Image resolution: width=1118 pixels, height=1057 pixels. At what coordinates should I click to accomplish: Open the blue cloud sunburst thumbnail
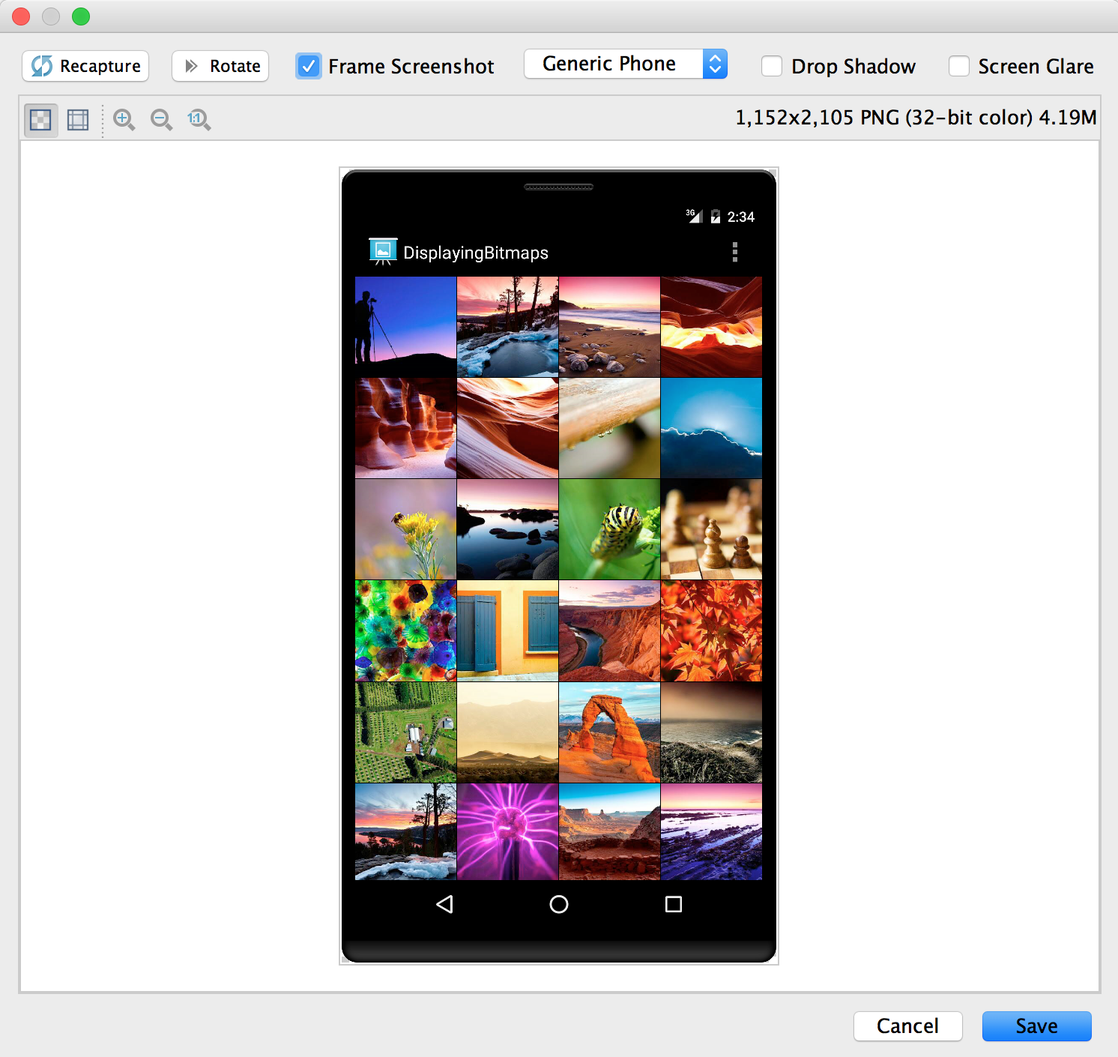coord(711,428)
